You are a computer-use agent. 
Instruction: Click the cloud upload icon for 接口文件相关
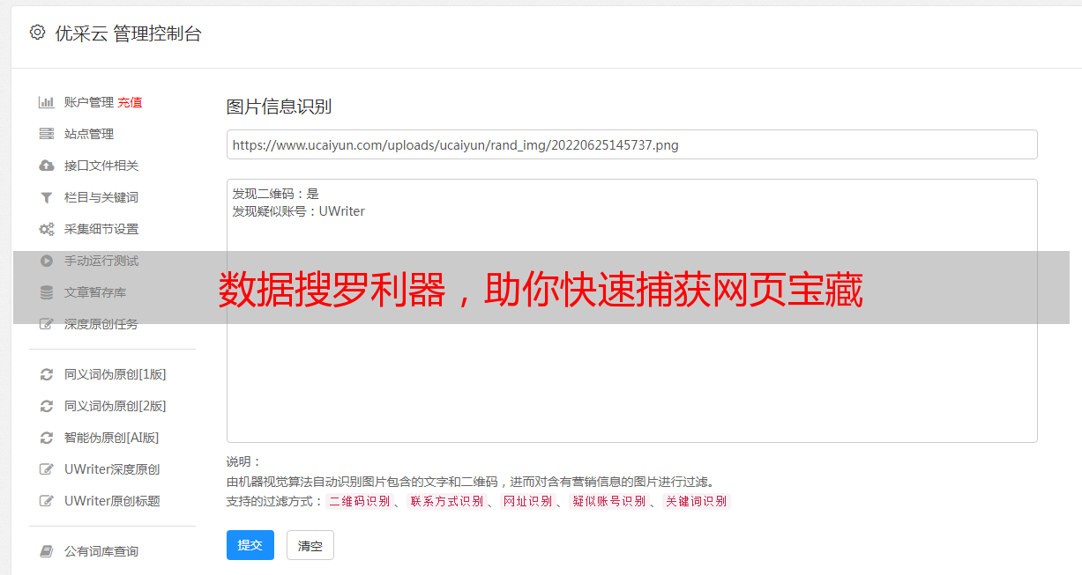click(x=47, y=166)
